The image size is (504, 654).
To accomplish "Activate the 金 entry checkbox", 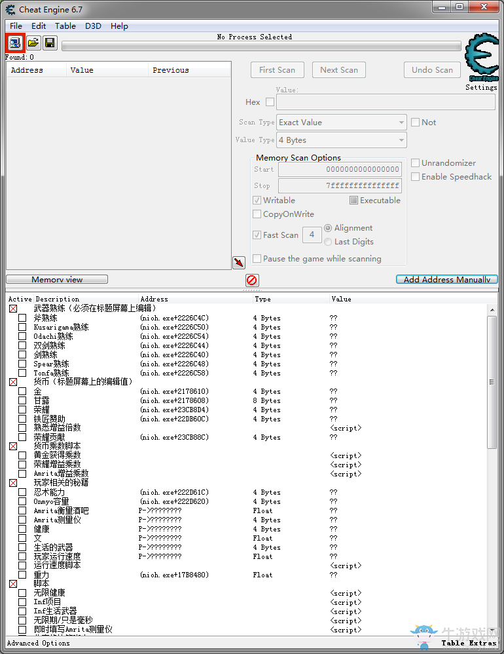I will (22, 391).
